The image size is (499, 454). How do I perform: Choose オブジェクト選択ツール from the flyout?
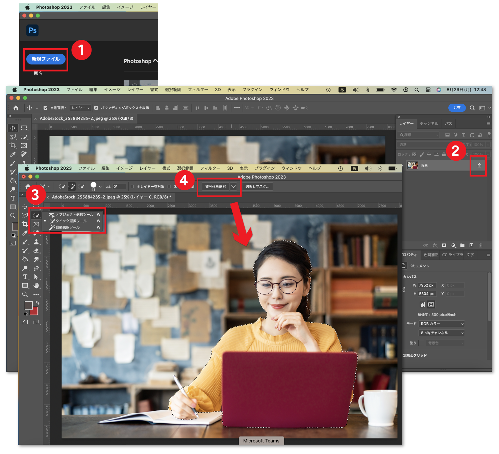pos(75,215)
